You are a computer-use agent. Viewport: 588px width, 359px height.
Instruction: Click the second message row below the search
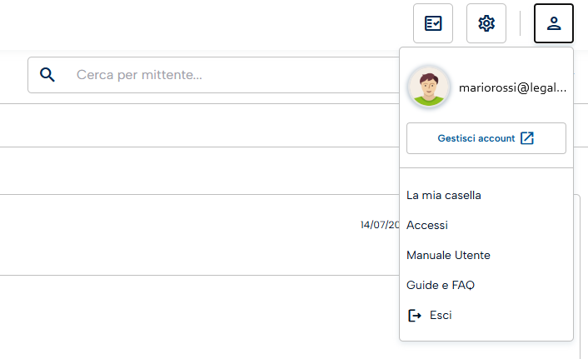(x=200, y=171)
